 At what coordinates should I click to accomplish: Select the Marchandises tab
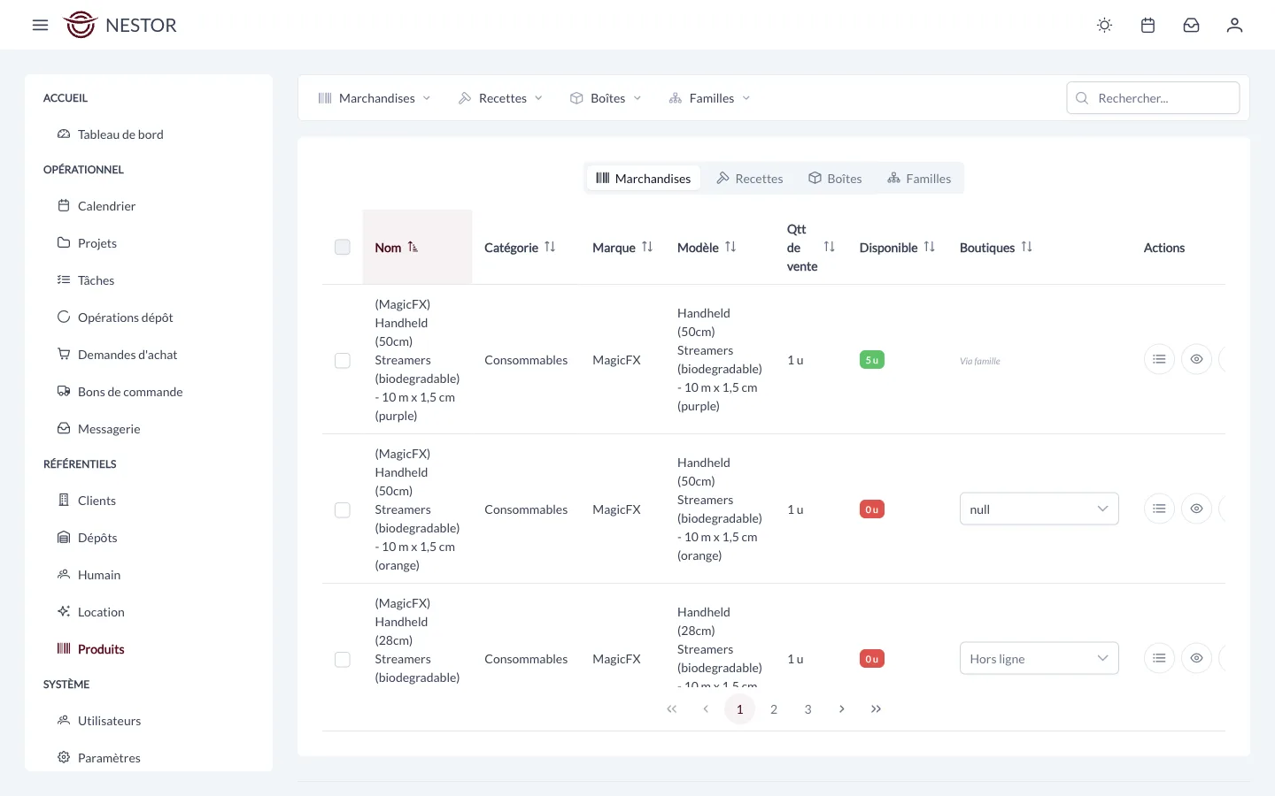click(x=644, y=178)
